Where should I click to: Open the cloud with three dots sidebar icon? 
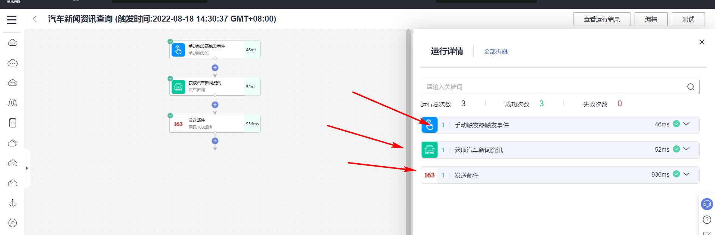pos(13,63)
